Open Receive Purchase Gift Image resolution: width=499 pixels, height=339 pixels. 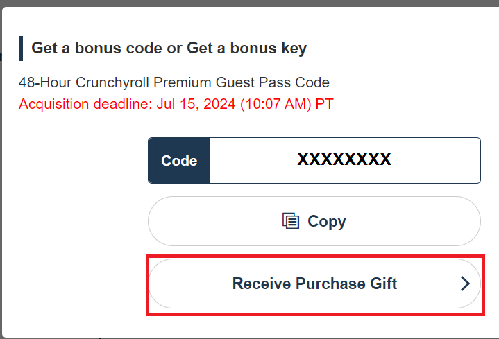pos(314,284)
